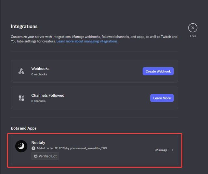
Task: Close settings with the ESC X button
Action: [x=193, y=28]
